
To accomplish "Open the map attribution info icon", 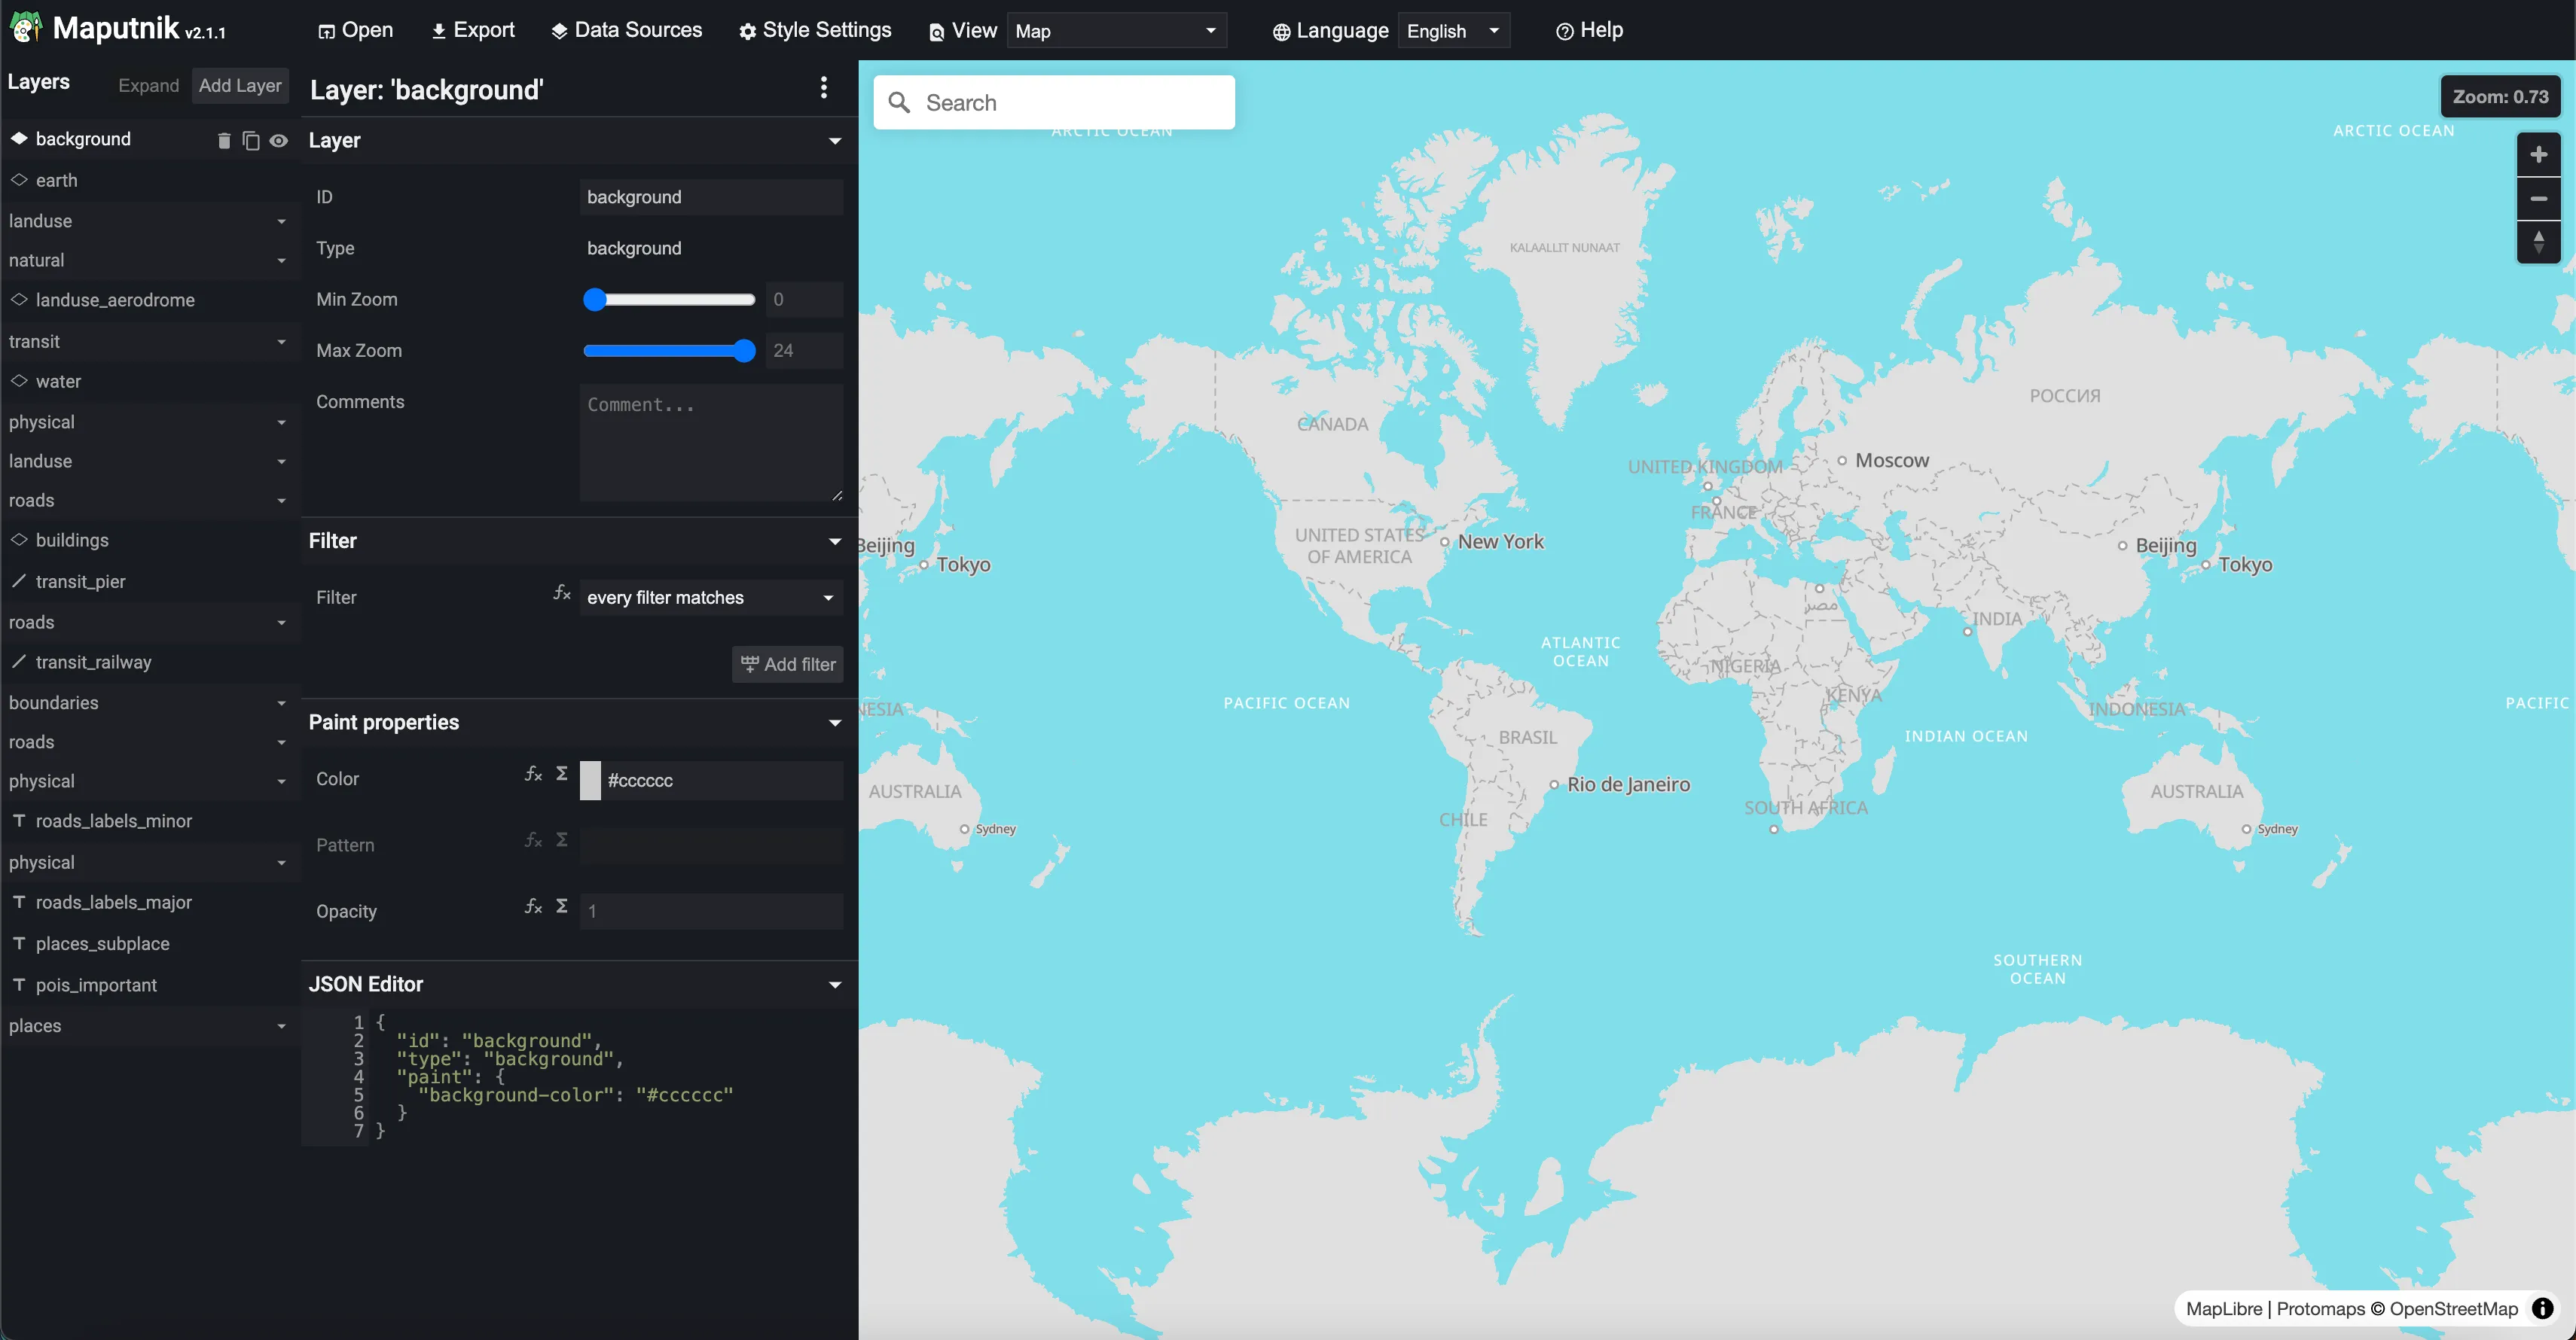I will point(2542,1308).
